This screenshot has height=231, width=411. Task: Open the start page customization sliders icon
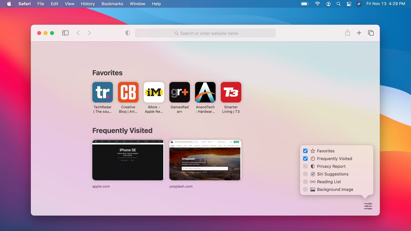[x=368, y=206]
